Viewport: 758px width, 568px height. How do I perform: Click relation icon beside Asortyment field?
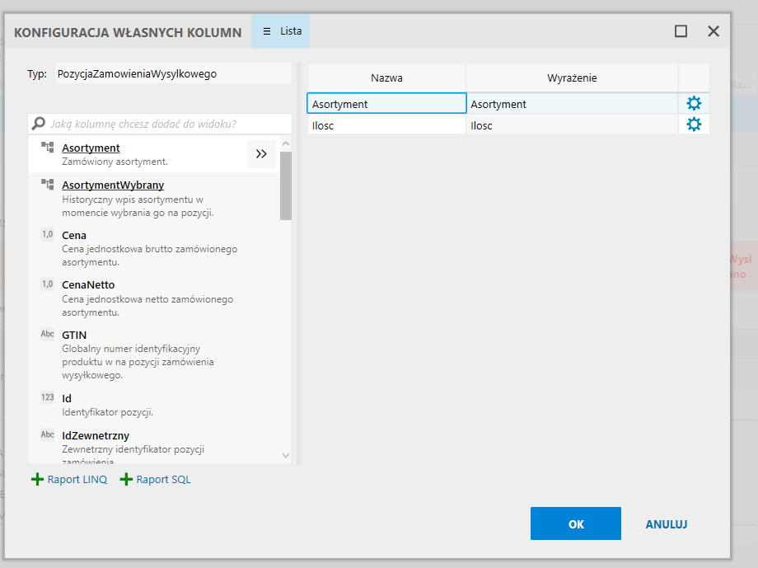tap(48, 148)
